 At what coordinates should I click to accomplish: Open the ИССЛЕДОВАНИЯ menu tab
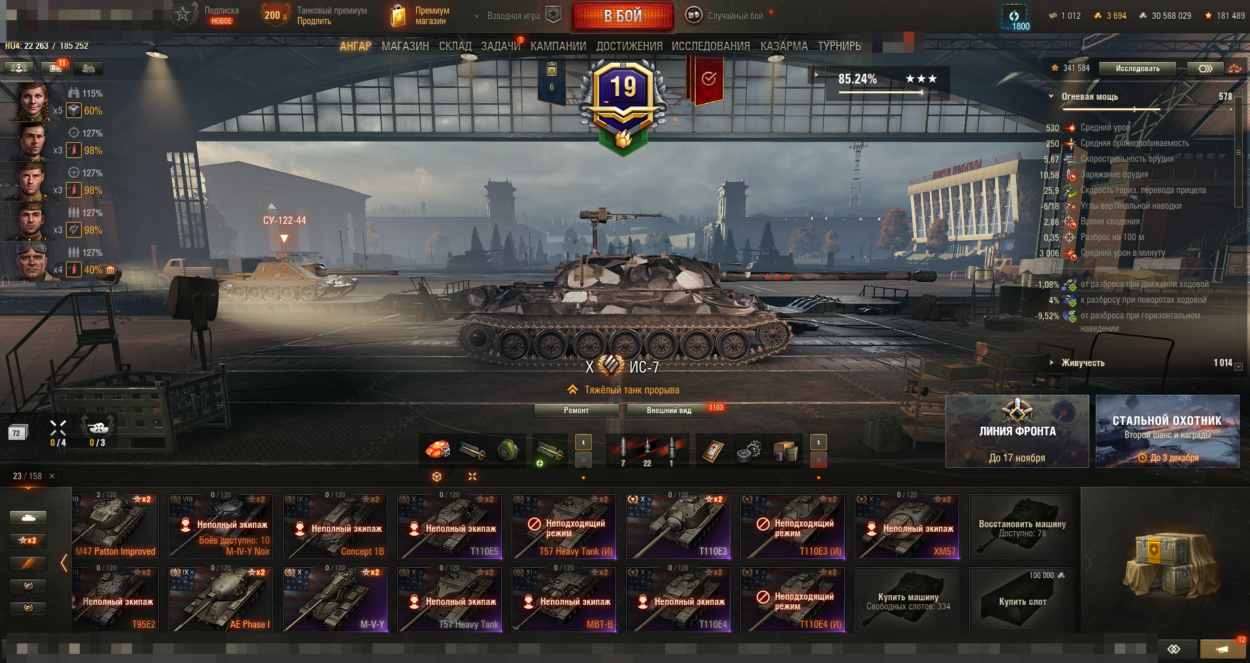(710, 46)
